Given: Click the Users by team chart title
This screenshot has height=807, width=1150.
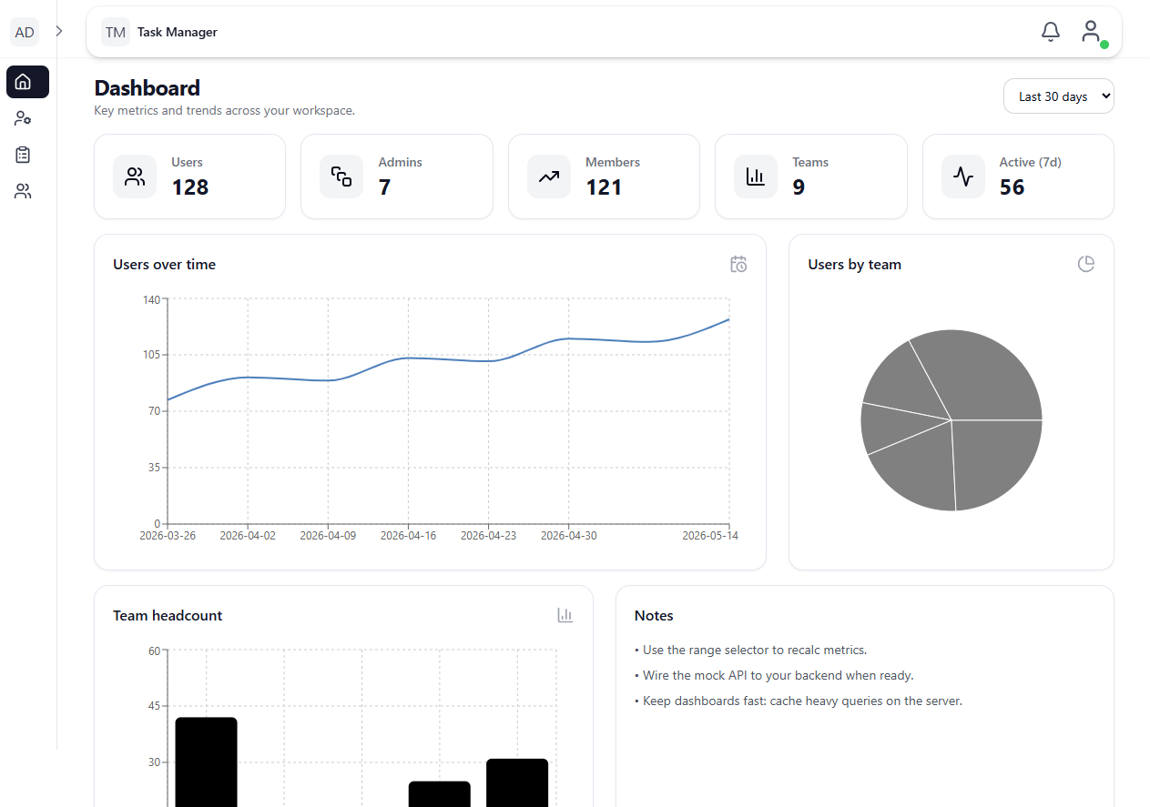Looking at the screenshot, I should click(855, 265).
